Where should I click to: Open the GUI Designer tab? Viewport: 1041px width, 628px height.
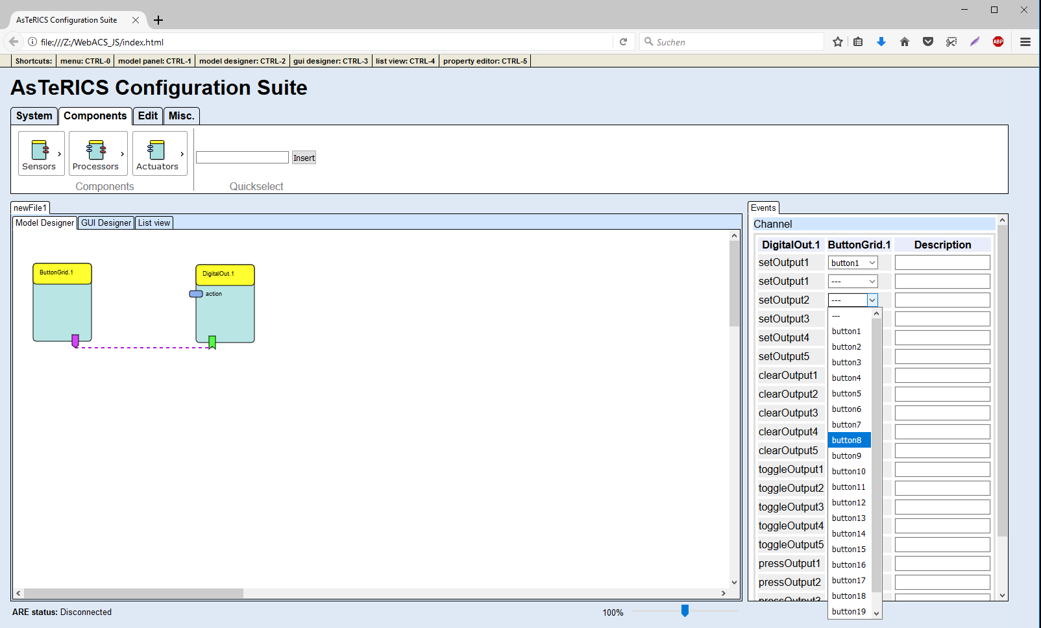pos(106,223)
